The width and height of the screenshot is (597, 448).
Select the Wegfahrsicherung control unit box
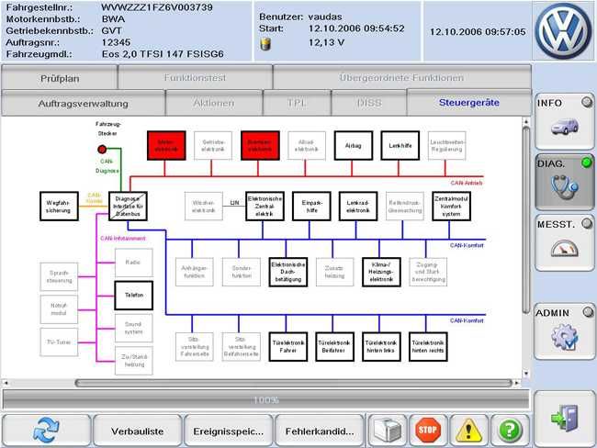pos(59,207)
